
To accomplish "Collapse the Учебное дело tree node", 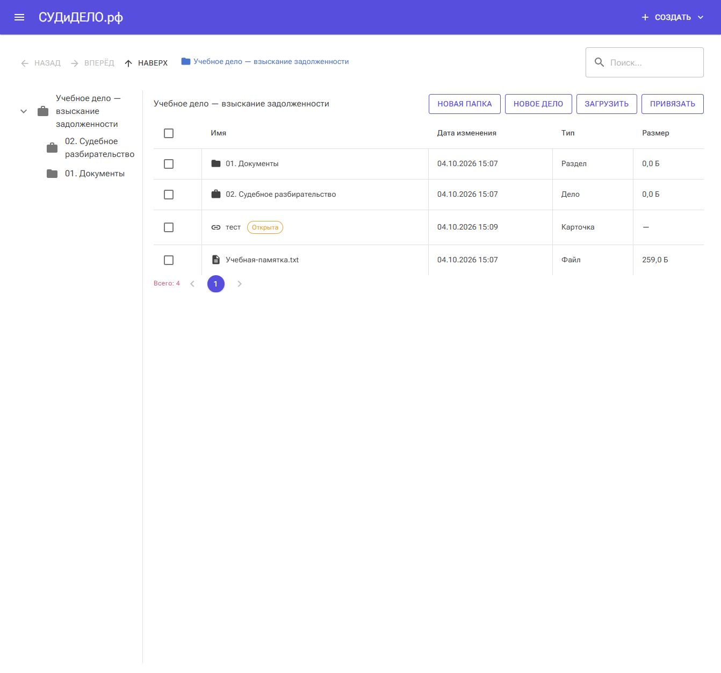I will 24,111.
